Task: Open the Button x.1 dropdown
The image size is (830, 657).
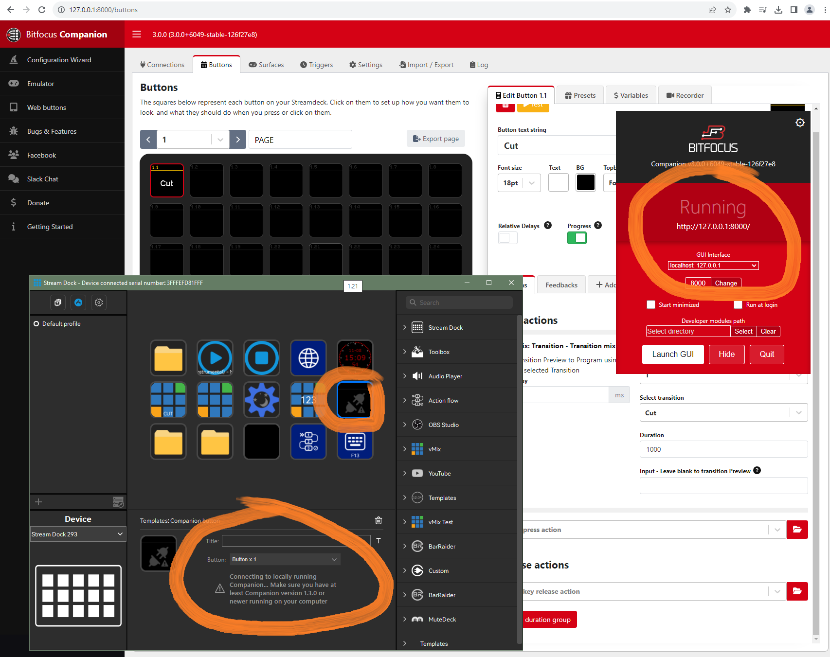Action: click(x=285, y=559)
